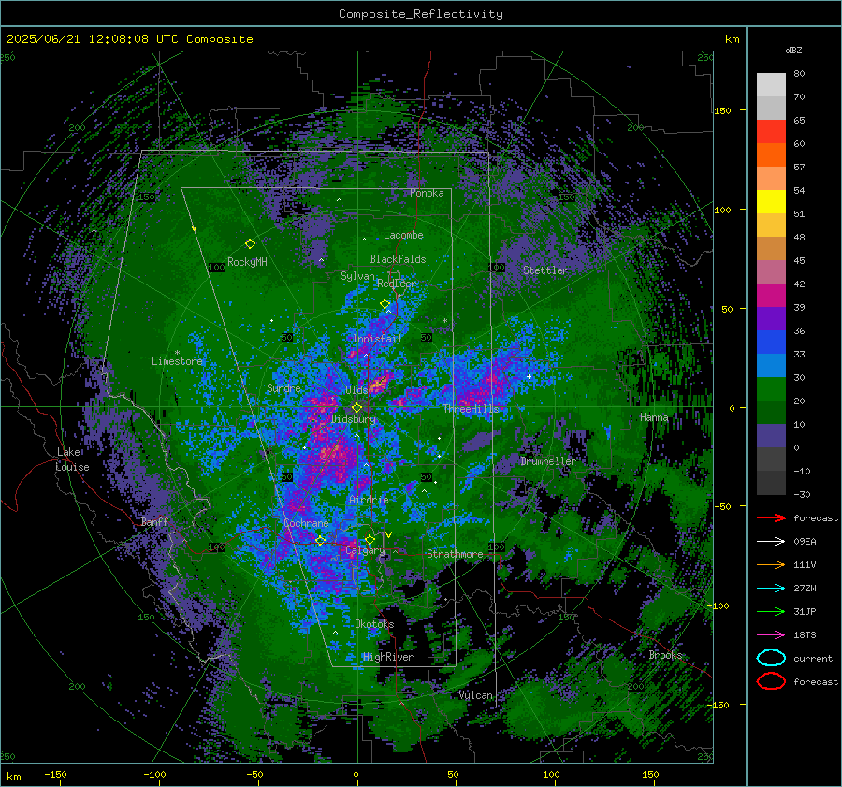
Task: Pick the magenta 18TS arrow icon
Action: click(771, 634)
